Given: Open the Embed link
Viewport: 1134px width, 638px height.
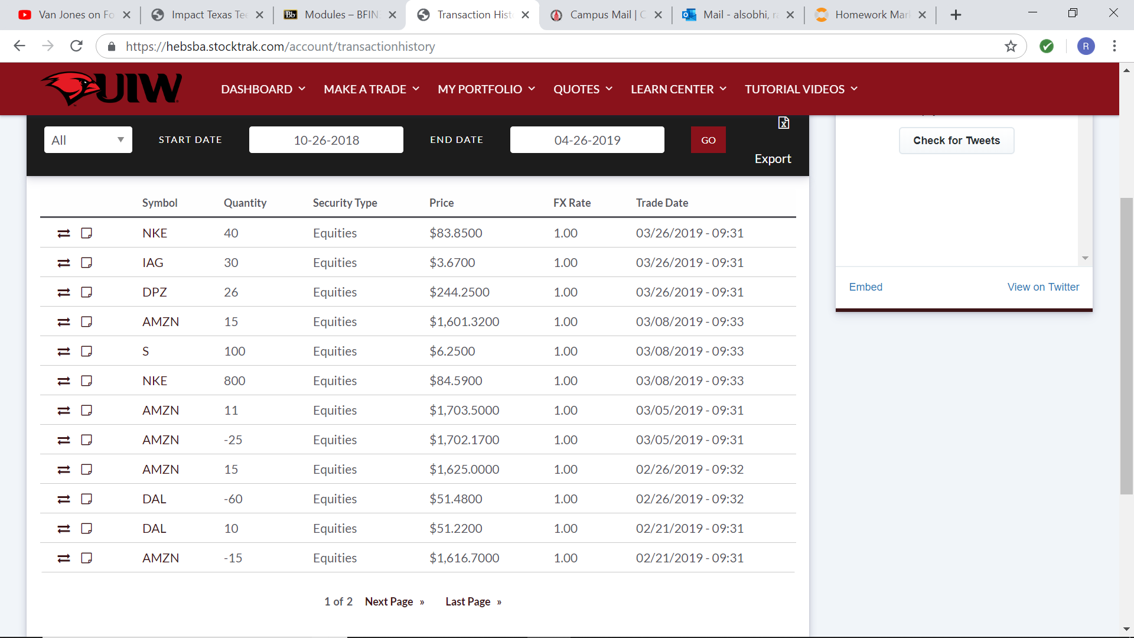Looking at the screenshot, I should (x=866, y=287).
